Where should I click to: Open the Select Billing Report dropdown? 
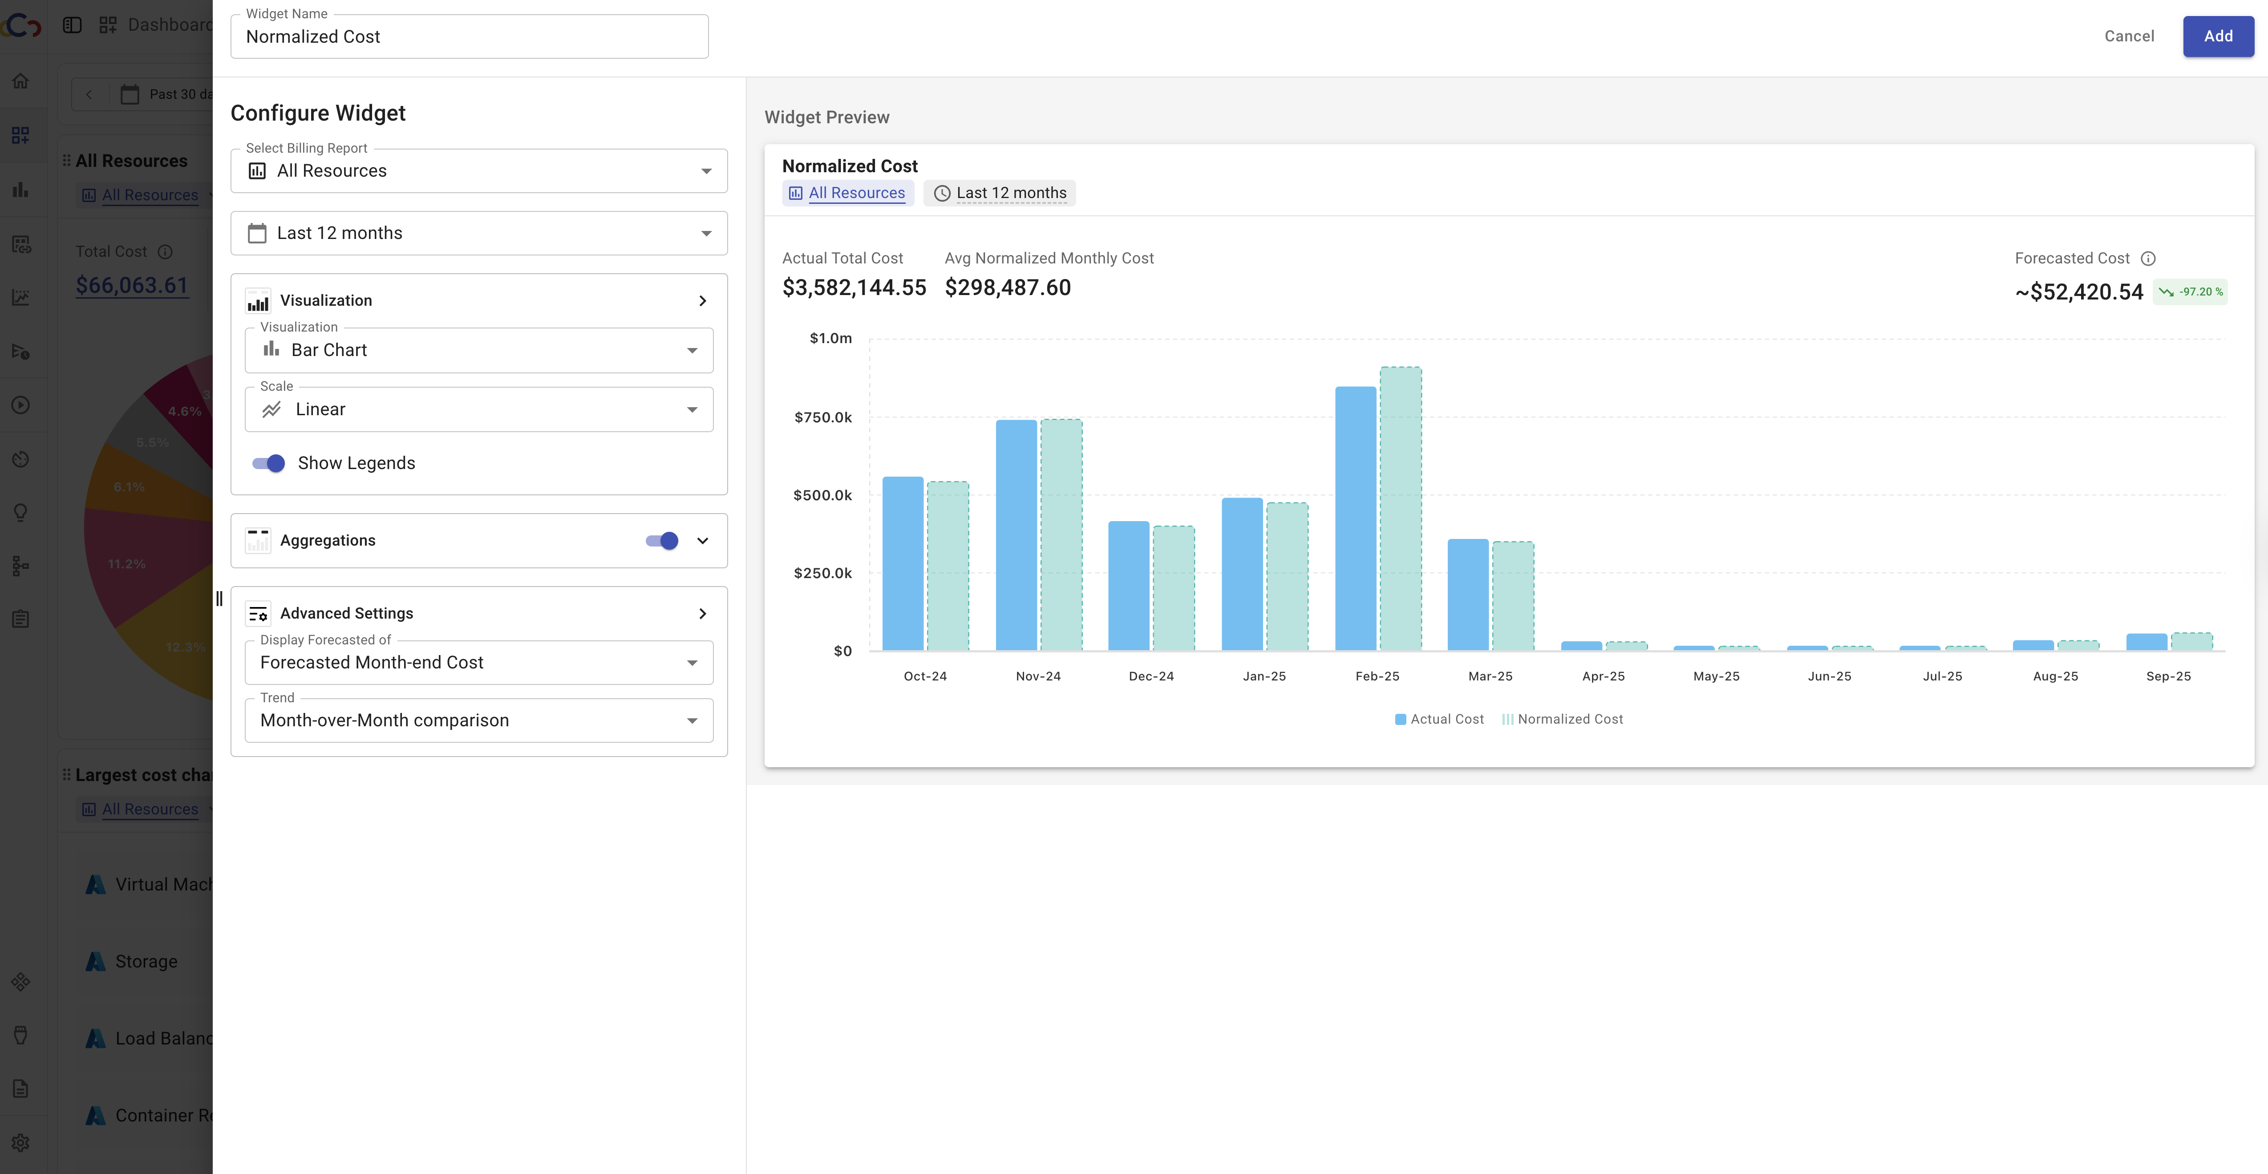478,171
